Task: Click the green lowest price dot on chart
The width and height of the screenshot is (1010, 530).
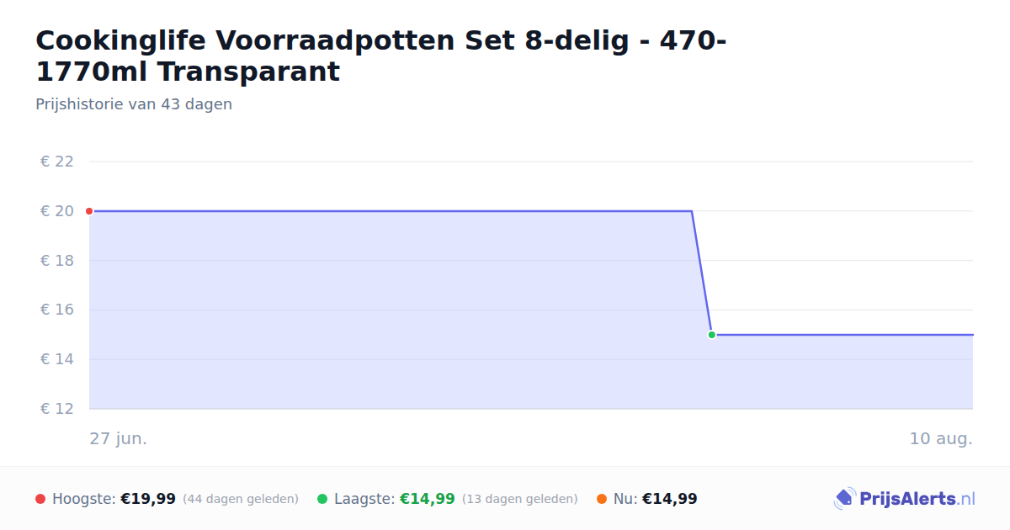Action: 711,335
